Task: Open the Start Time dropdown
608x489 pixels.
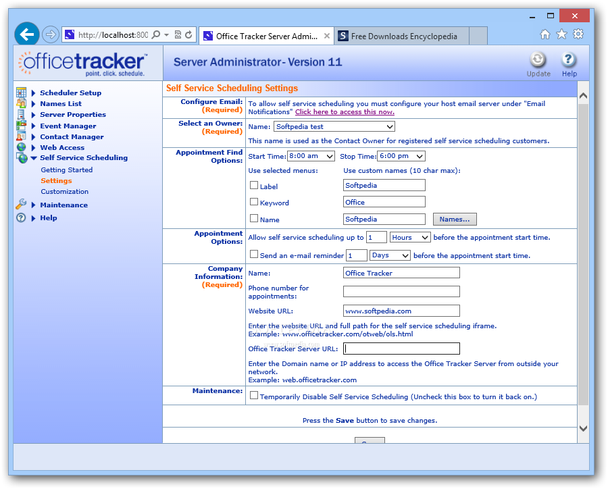Action: 311,156
